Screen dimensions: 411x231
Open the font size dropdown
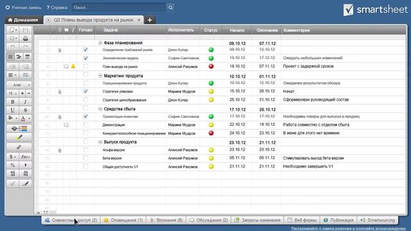[x=12, y=93]
